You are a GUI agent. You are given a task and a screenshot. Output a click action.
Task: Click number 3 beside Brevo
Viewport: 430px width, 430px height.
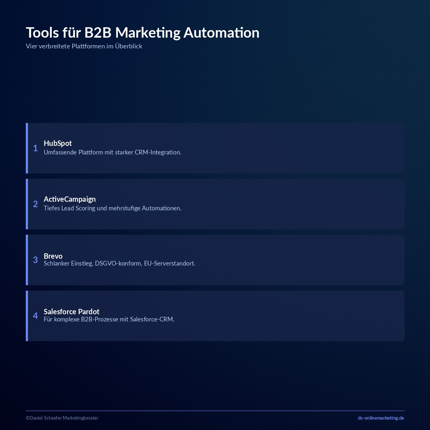[35, 260]
